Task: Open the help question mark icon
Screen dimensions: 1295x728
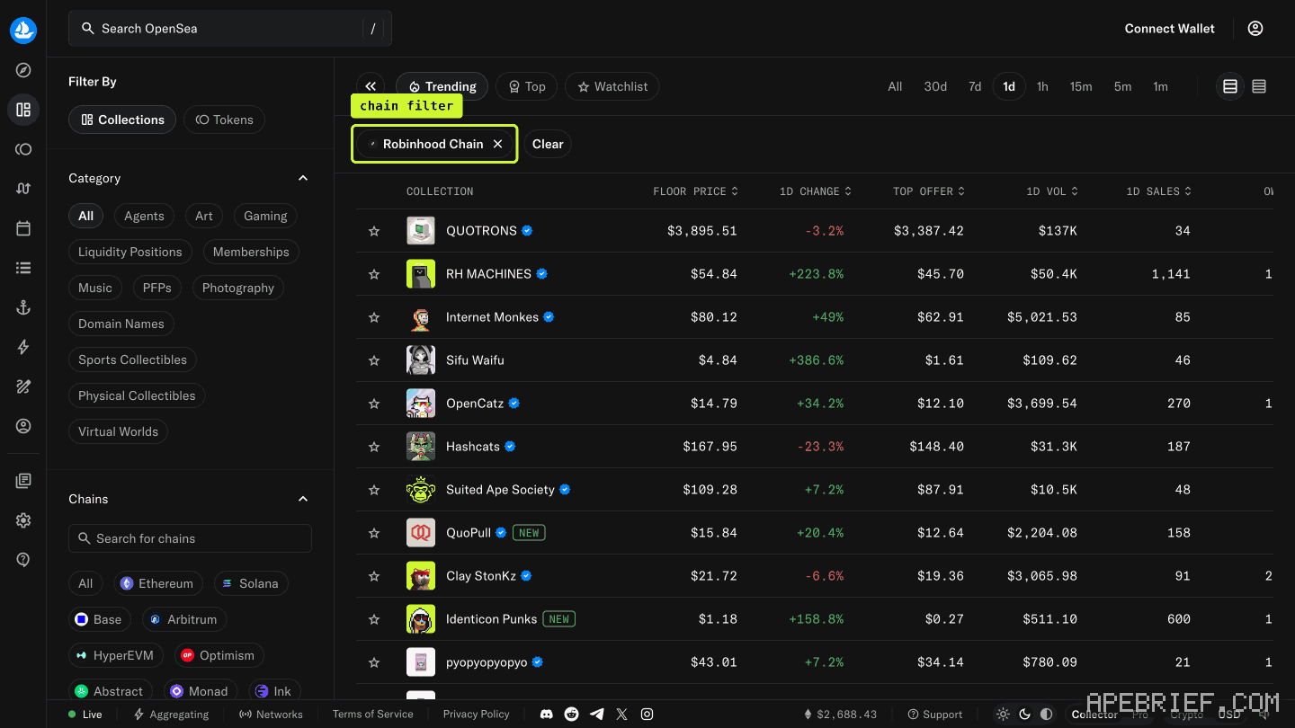Action: 23,560
